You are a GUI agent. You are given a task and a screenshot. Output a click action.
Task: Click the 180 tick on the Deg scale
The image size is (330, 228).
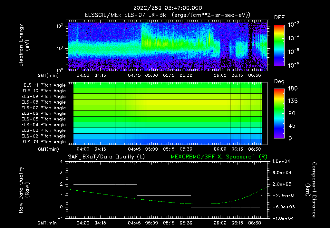click(x=293, y=89)
